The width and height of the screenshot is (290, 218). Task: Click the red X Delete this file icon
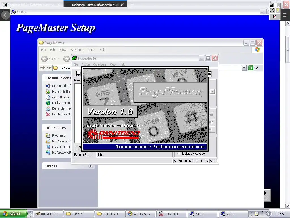tap(48, 114)
